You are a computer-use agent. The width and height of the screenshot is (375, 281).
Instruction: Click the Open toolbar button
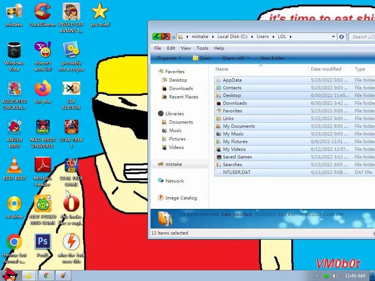click(x=202, y=58)
